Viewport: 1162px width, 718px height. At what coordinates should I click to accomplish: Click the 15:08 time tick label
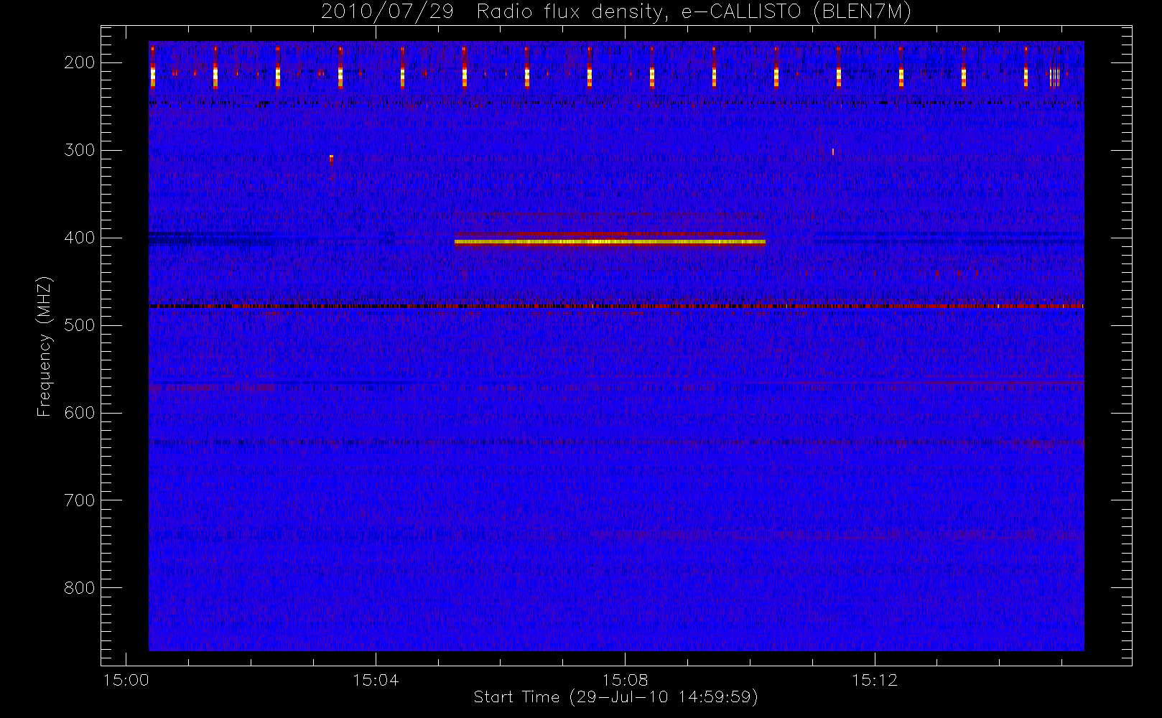625,680
